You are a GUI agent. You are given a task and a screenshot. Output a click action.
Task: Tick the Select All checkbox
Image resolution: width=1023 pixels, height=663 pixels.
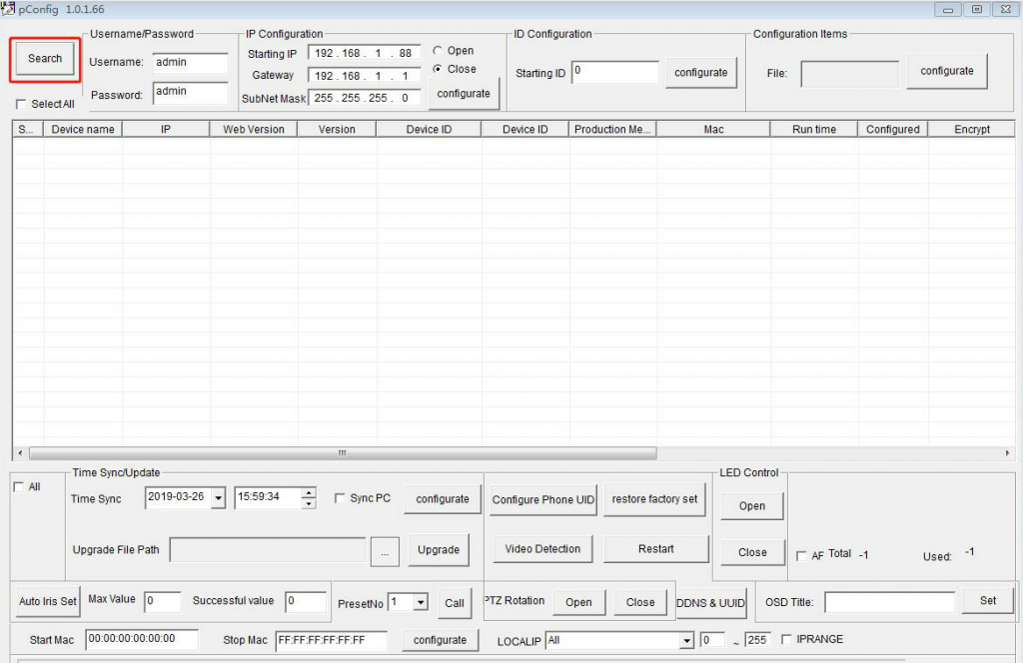[21, 104]
